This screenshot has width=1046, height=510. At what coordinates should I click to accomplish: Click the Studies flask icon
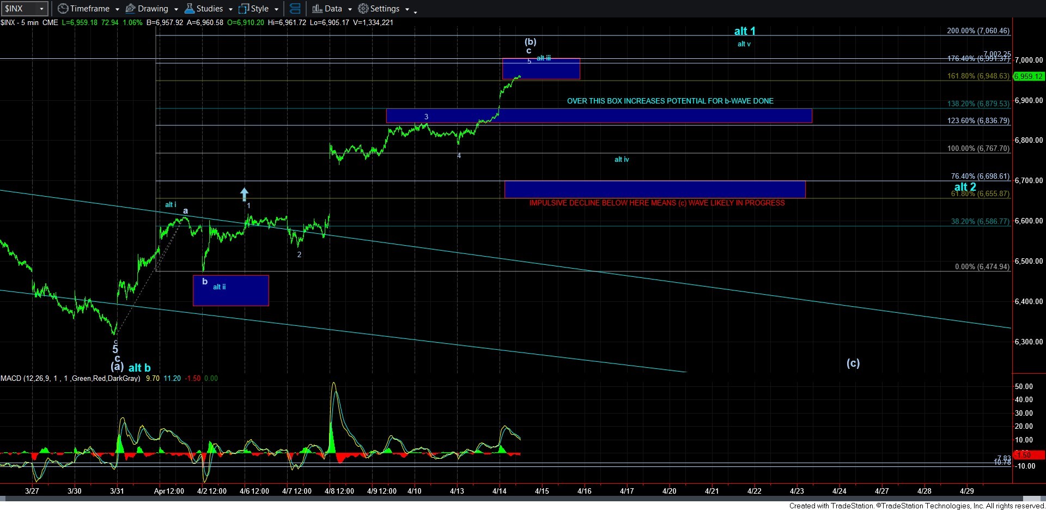point(190,9)
